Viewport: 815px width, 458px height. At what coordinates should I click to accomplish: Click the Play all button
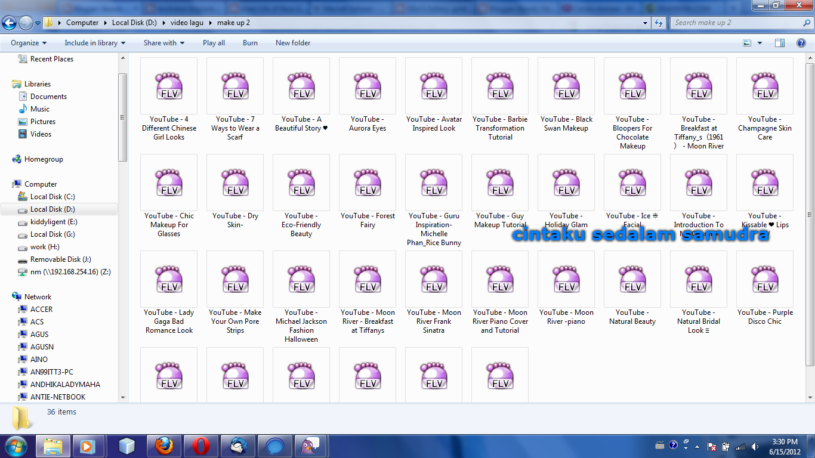[x=214, y=43]
